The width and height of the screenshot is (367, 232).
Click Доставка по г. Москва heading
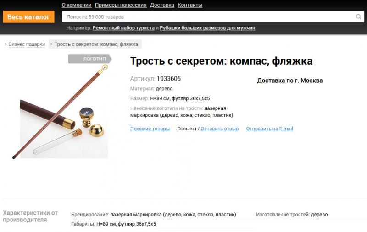pyautogui.click(x=290, y=81)
